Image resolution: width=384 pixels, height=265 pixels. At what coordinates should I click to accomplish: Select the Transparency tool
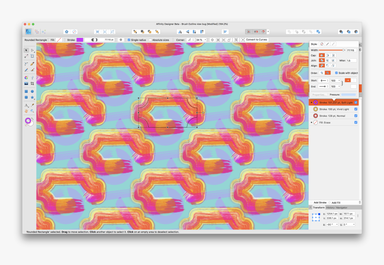pos(32,78)
